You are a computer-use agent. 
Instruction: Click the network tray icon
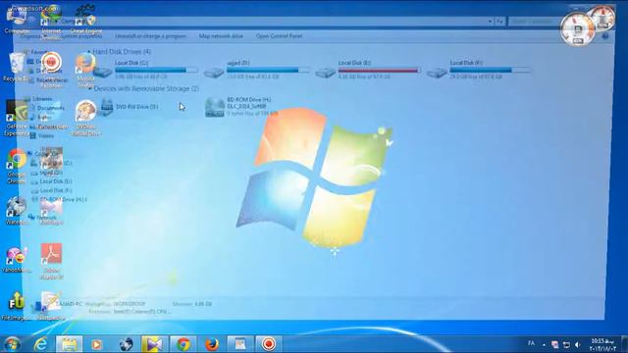(x=566, y=344)
